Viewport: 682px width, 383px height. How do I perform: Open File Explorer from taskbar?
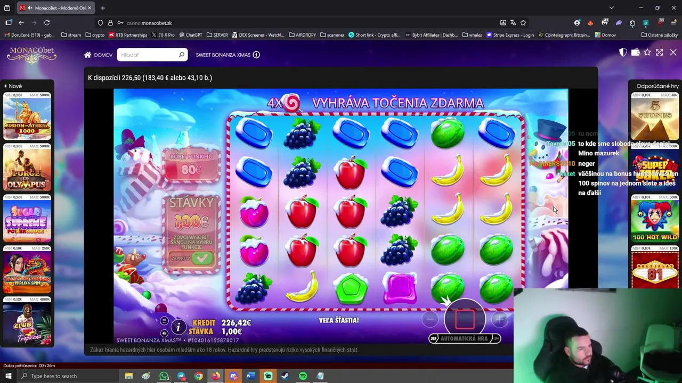pyautogui.click(x=129, y=376)
